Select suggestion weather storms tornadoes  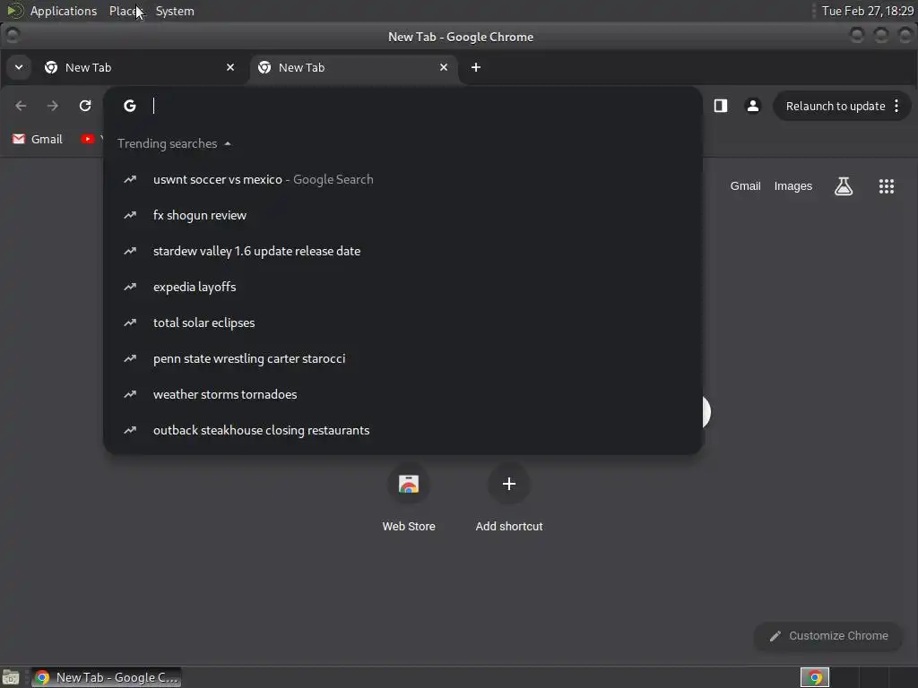tap(403, 394)
